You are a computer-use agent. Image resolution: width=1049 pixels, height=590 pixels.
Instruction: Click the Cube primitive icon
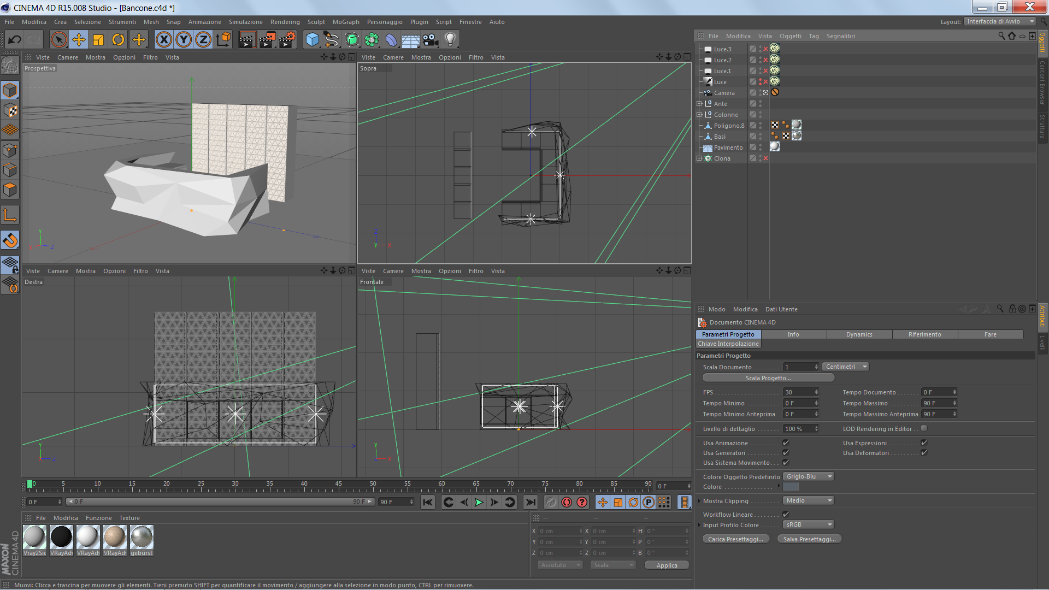coord(312,40)
